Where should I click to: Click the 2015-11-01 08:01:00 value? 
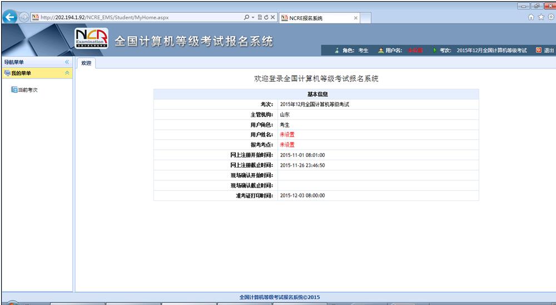point(302,155)
